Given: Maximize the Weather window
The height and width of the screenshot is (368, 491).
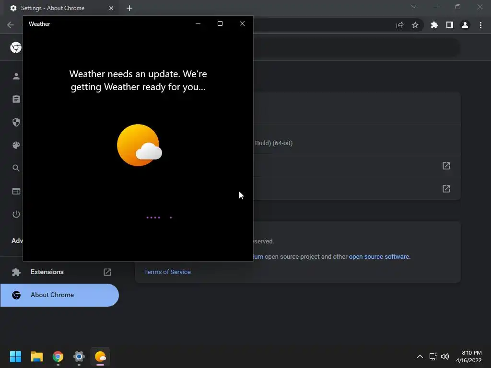Looking at the screenshot, I should (220, 23).
